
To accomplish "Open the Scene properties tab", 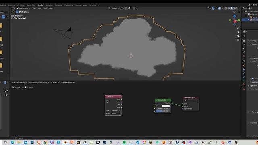I will [x=243, y=52].
